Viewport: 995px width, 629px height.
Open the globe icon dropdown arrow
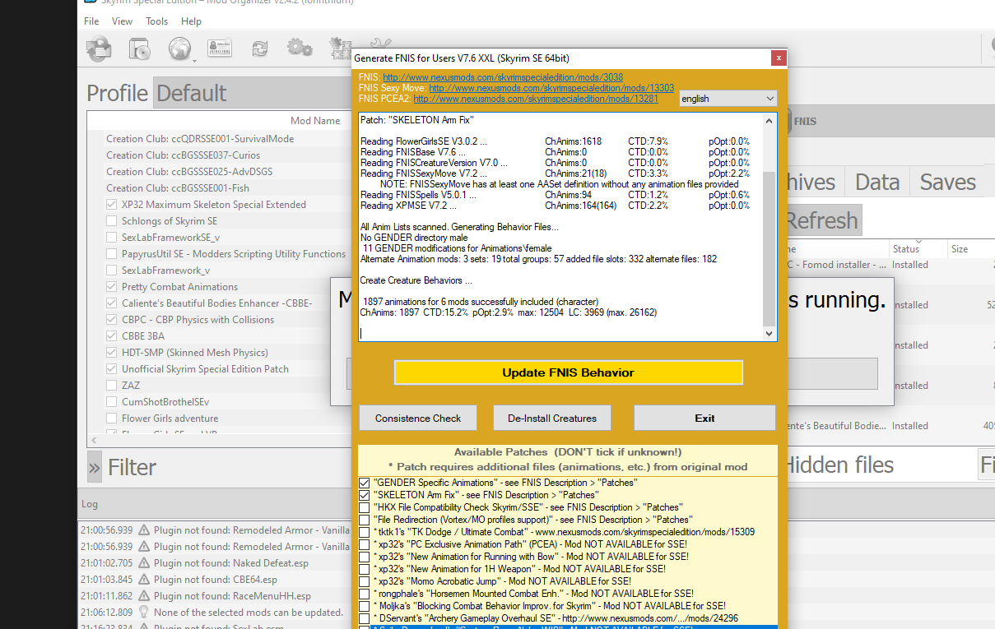[195, 60]
